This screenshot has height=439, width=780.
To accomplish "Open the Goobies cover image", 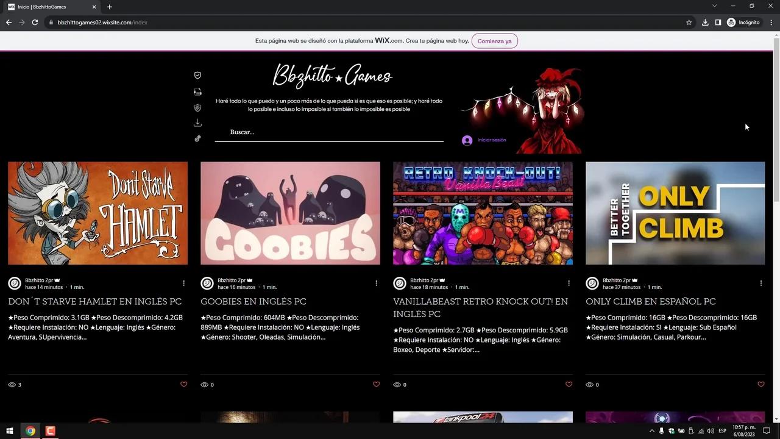I will coord(290,213).
